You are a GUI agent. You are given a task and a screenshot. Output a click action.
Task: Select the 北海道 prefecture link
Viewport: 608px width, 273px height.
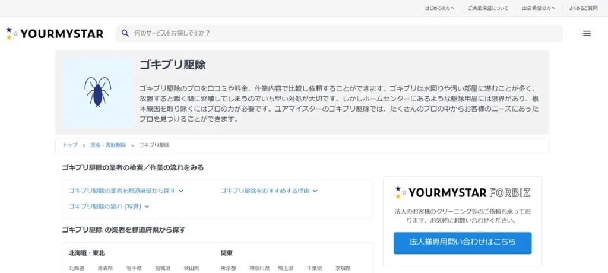(77, 268)
